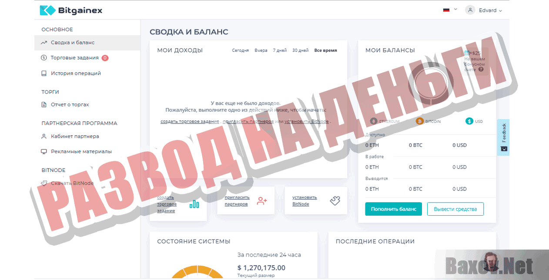Switch income filter to Все время
The image size is (549, 280).
325,50
